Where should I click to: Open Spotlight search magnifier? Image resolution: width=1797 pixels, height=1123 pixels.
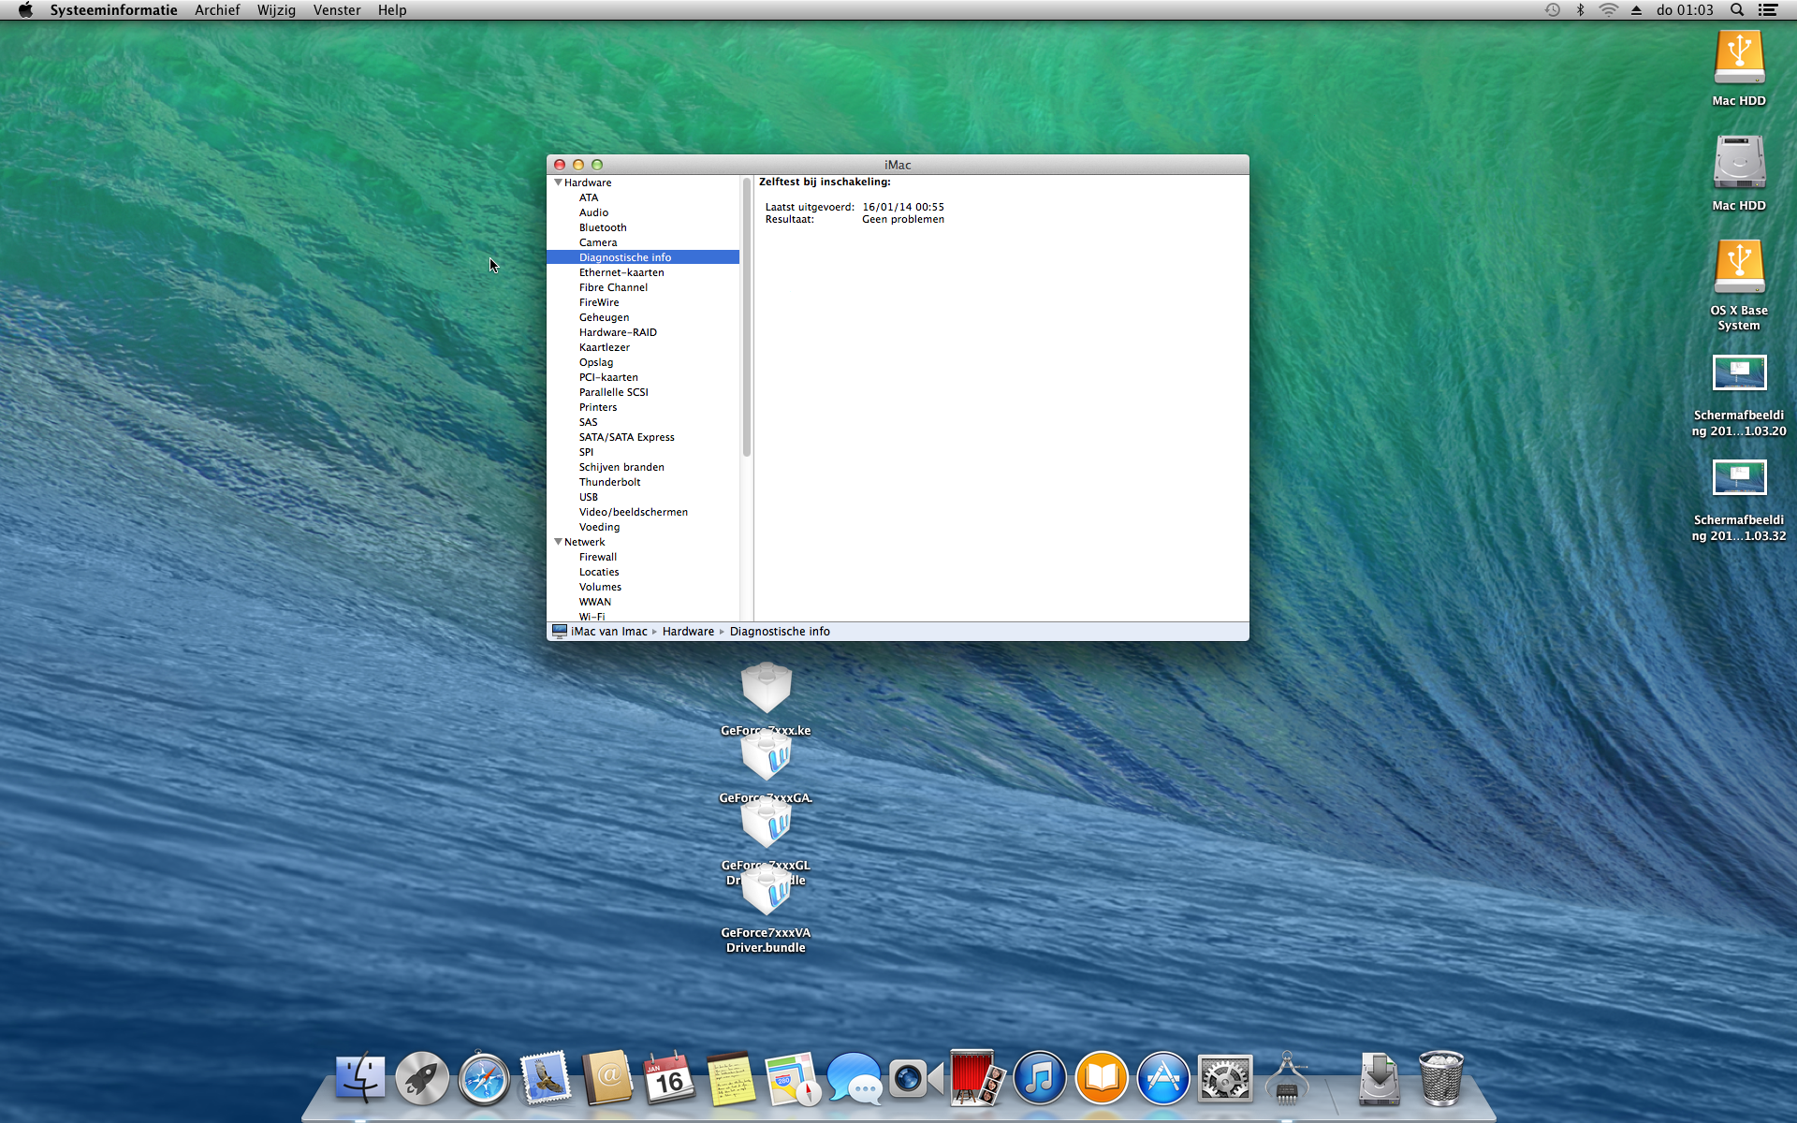(1737, 10)
